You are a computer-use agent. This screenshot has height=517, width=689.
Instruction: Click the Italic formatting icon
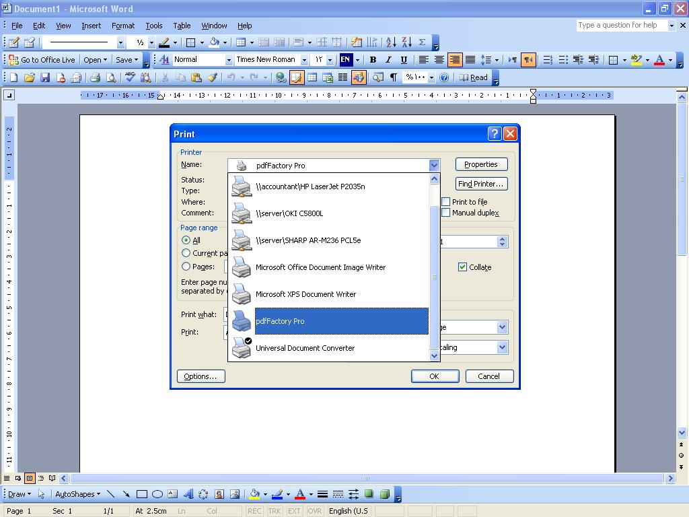tap(388, 60)
